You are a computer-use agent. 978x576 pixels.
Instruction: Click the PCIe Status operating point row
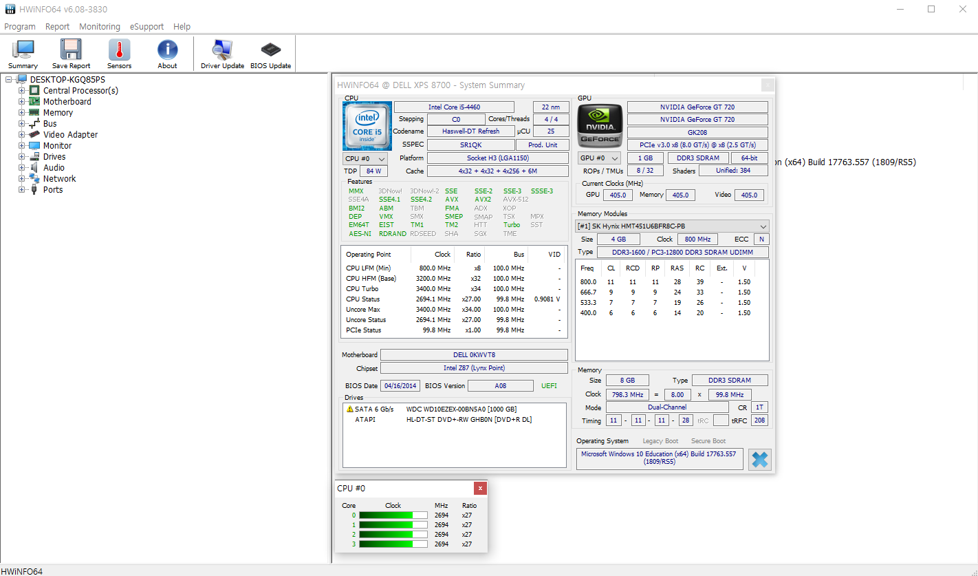[454, 330]
